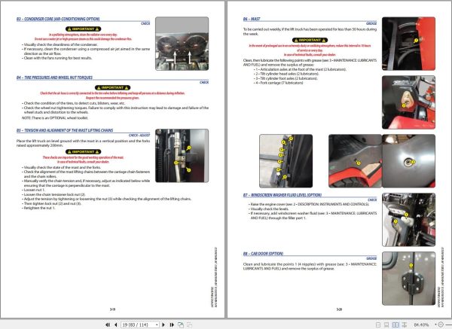
Task: Click the next view icon
Action: point(189,324)
